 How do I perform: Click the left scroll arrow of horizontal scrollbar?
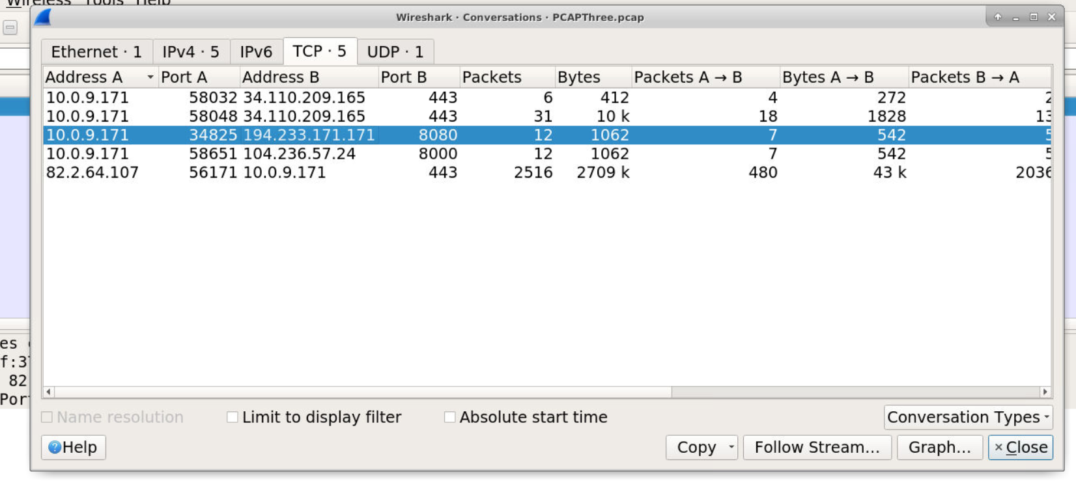click(49, 392)
